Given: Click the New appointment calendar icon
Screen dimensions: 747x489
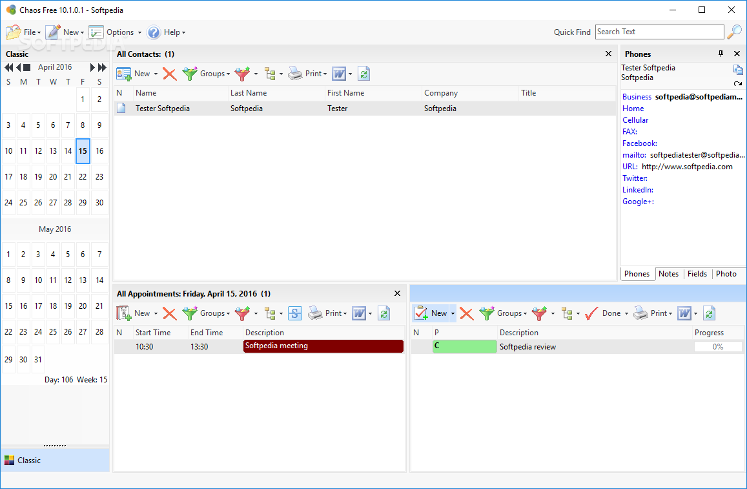Looking at the screenshot, I should click(124, 313).
